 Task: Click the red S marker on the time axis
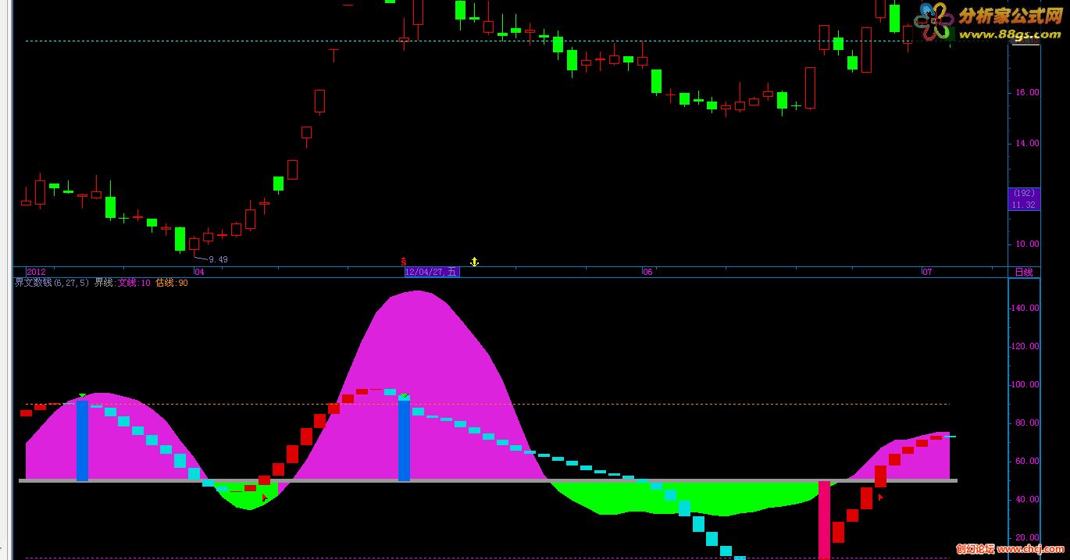tap(404, 261)
